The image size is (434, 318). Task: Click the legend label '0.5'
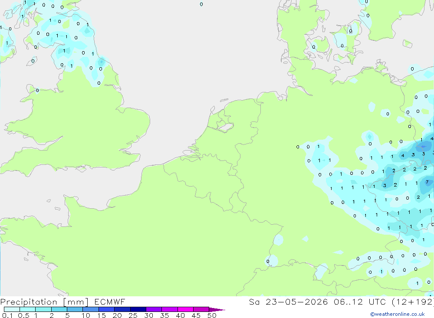[23, 315]
